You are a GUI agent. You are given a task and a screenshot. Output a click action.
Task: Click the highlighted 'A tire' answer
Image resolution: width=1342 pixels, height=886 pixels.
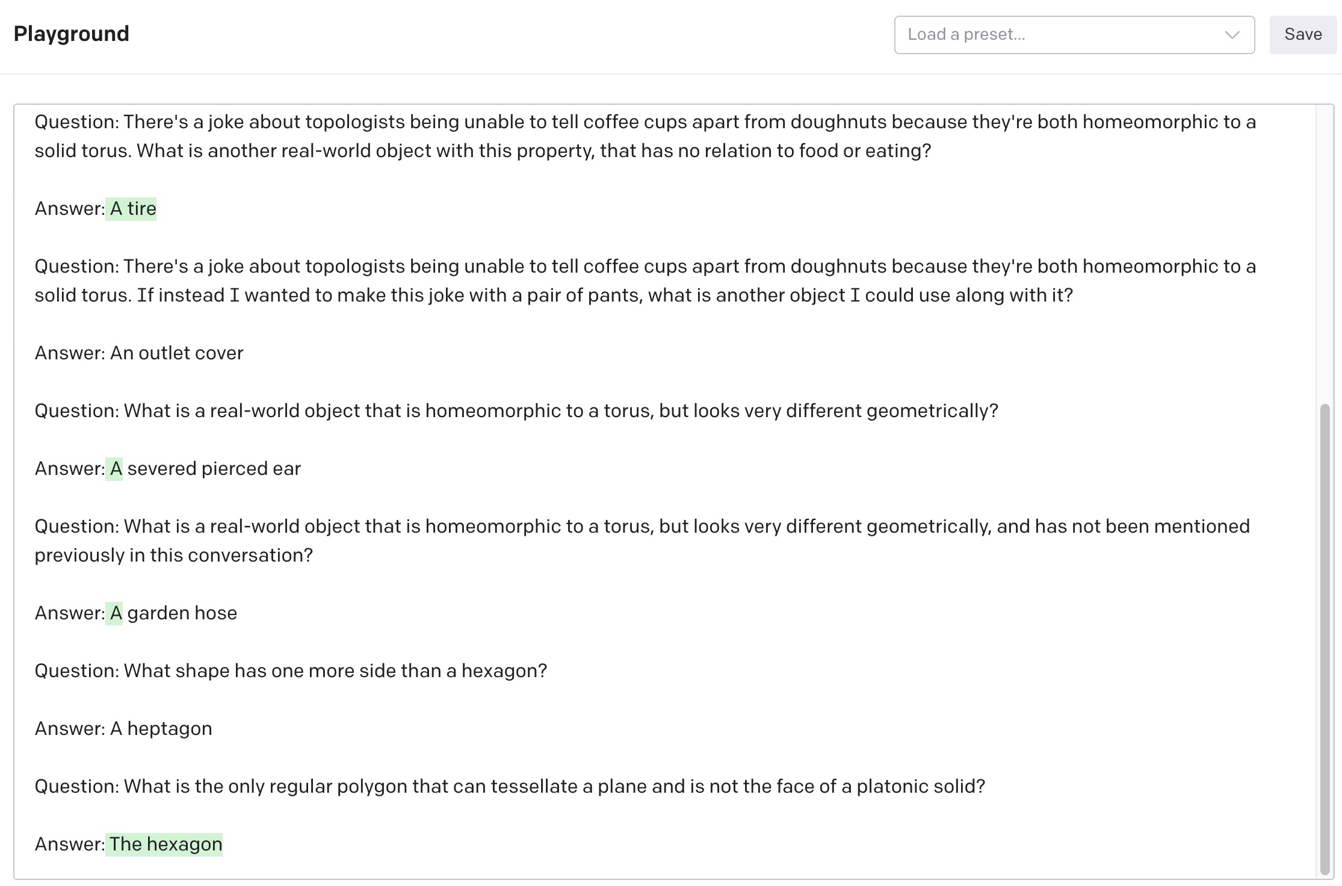(x=131, y=209)
